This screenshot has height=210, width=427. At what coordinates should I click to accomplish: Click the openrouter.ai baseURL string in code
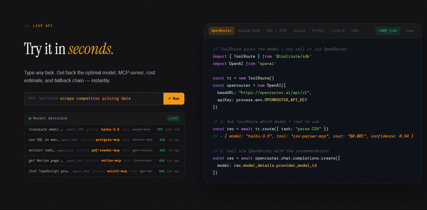click(274, 92)
